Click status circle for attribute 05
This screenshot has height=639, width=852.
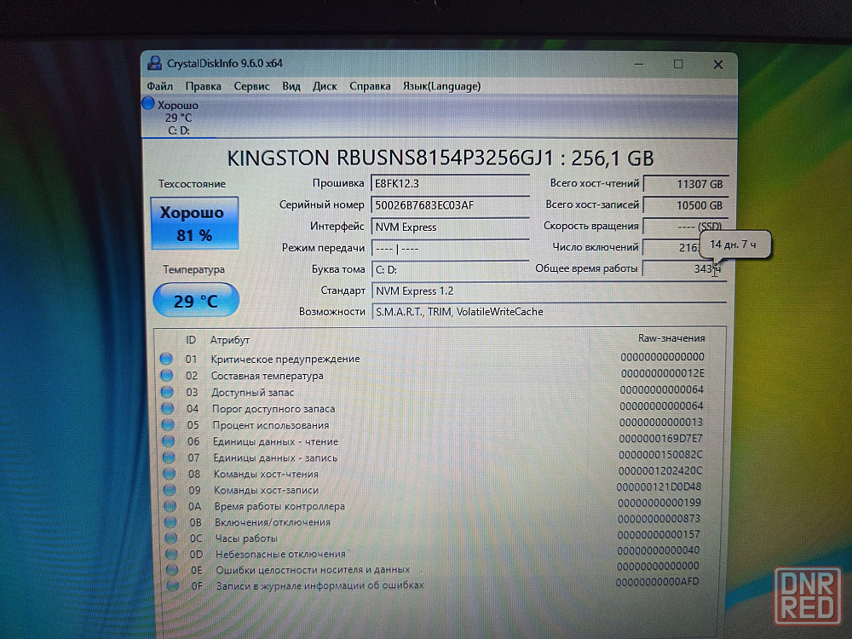pyautogui.click(x=169, y=424)
